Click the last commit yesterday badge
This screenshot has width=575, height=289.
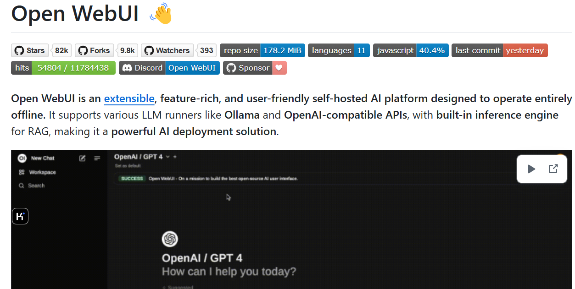500,50
